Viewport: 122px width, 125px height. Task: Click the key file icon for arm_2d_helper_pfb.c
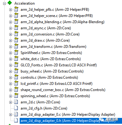tap(16, 9)
